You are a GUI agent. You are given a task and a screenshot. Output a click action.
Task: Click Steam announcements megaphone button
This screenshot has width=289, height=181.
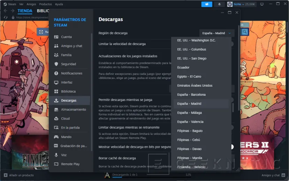click(x=207, y=4)
